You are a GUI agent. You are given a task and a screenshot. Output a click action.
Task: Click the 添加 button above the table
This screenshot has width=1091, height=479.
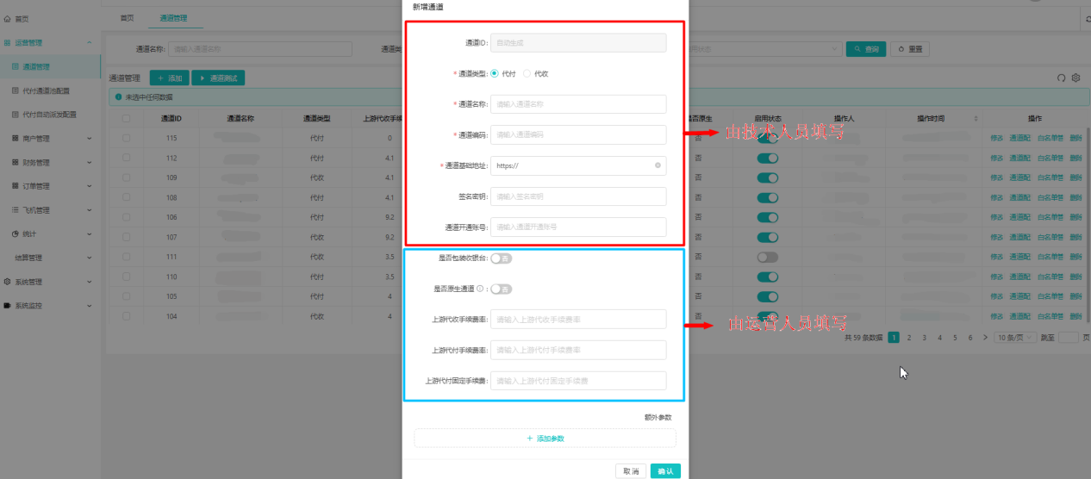[169, 78]
